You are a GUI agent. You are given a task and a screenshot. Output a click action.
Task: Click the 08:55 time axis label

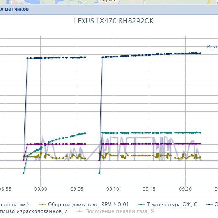[x=5, y=189]
